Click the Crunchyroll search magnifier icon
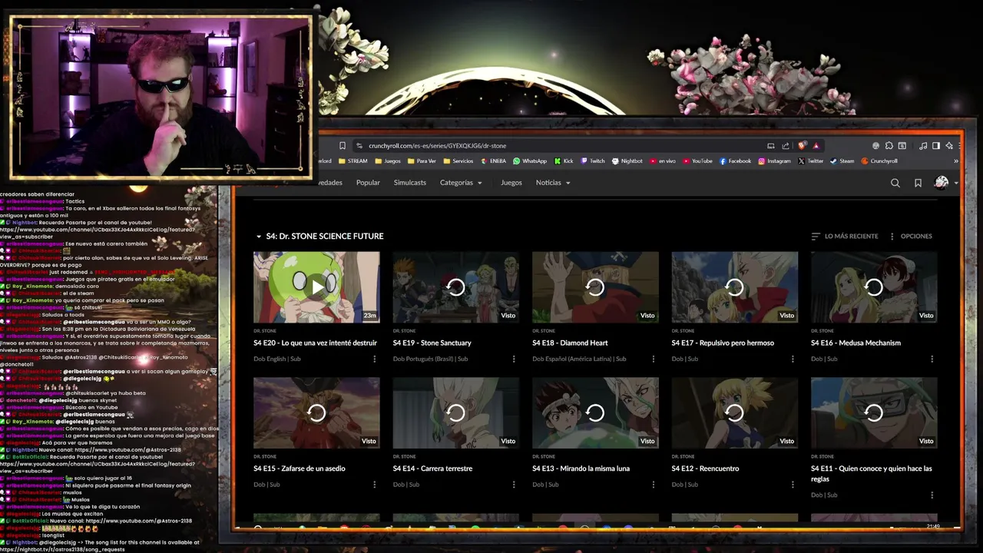983x553 pixels. tap(895, 183)
